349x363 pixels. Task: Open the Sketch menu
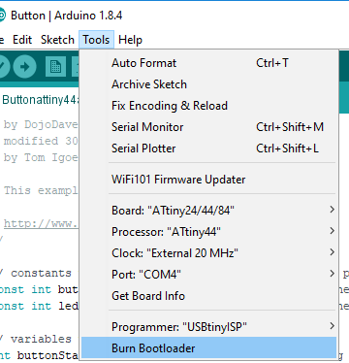(x=57, y=40)
